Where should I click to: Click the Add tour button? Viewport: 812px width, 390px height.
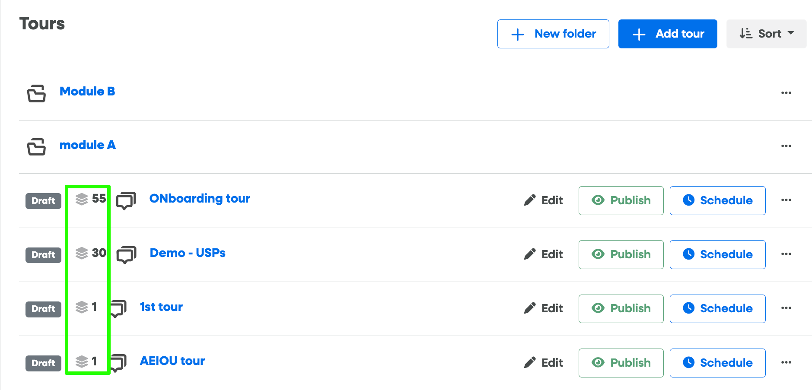668,34
